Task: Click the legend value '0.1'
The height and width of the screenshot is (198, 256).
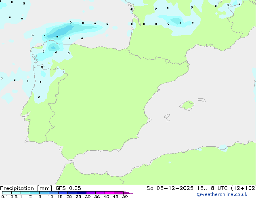Action: (x=4, y=196)
